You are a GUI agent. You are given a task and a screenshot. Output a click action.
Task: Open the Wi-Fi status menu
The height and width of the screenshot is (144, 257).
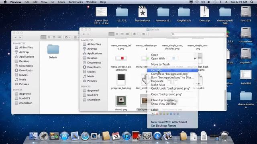click(197, 2)
